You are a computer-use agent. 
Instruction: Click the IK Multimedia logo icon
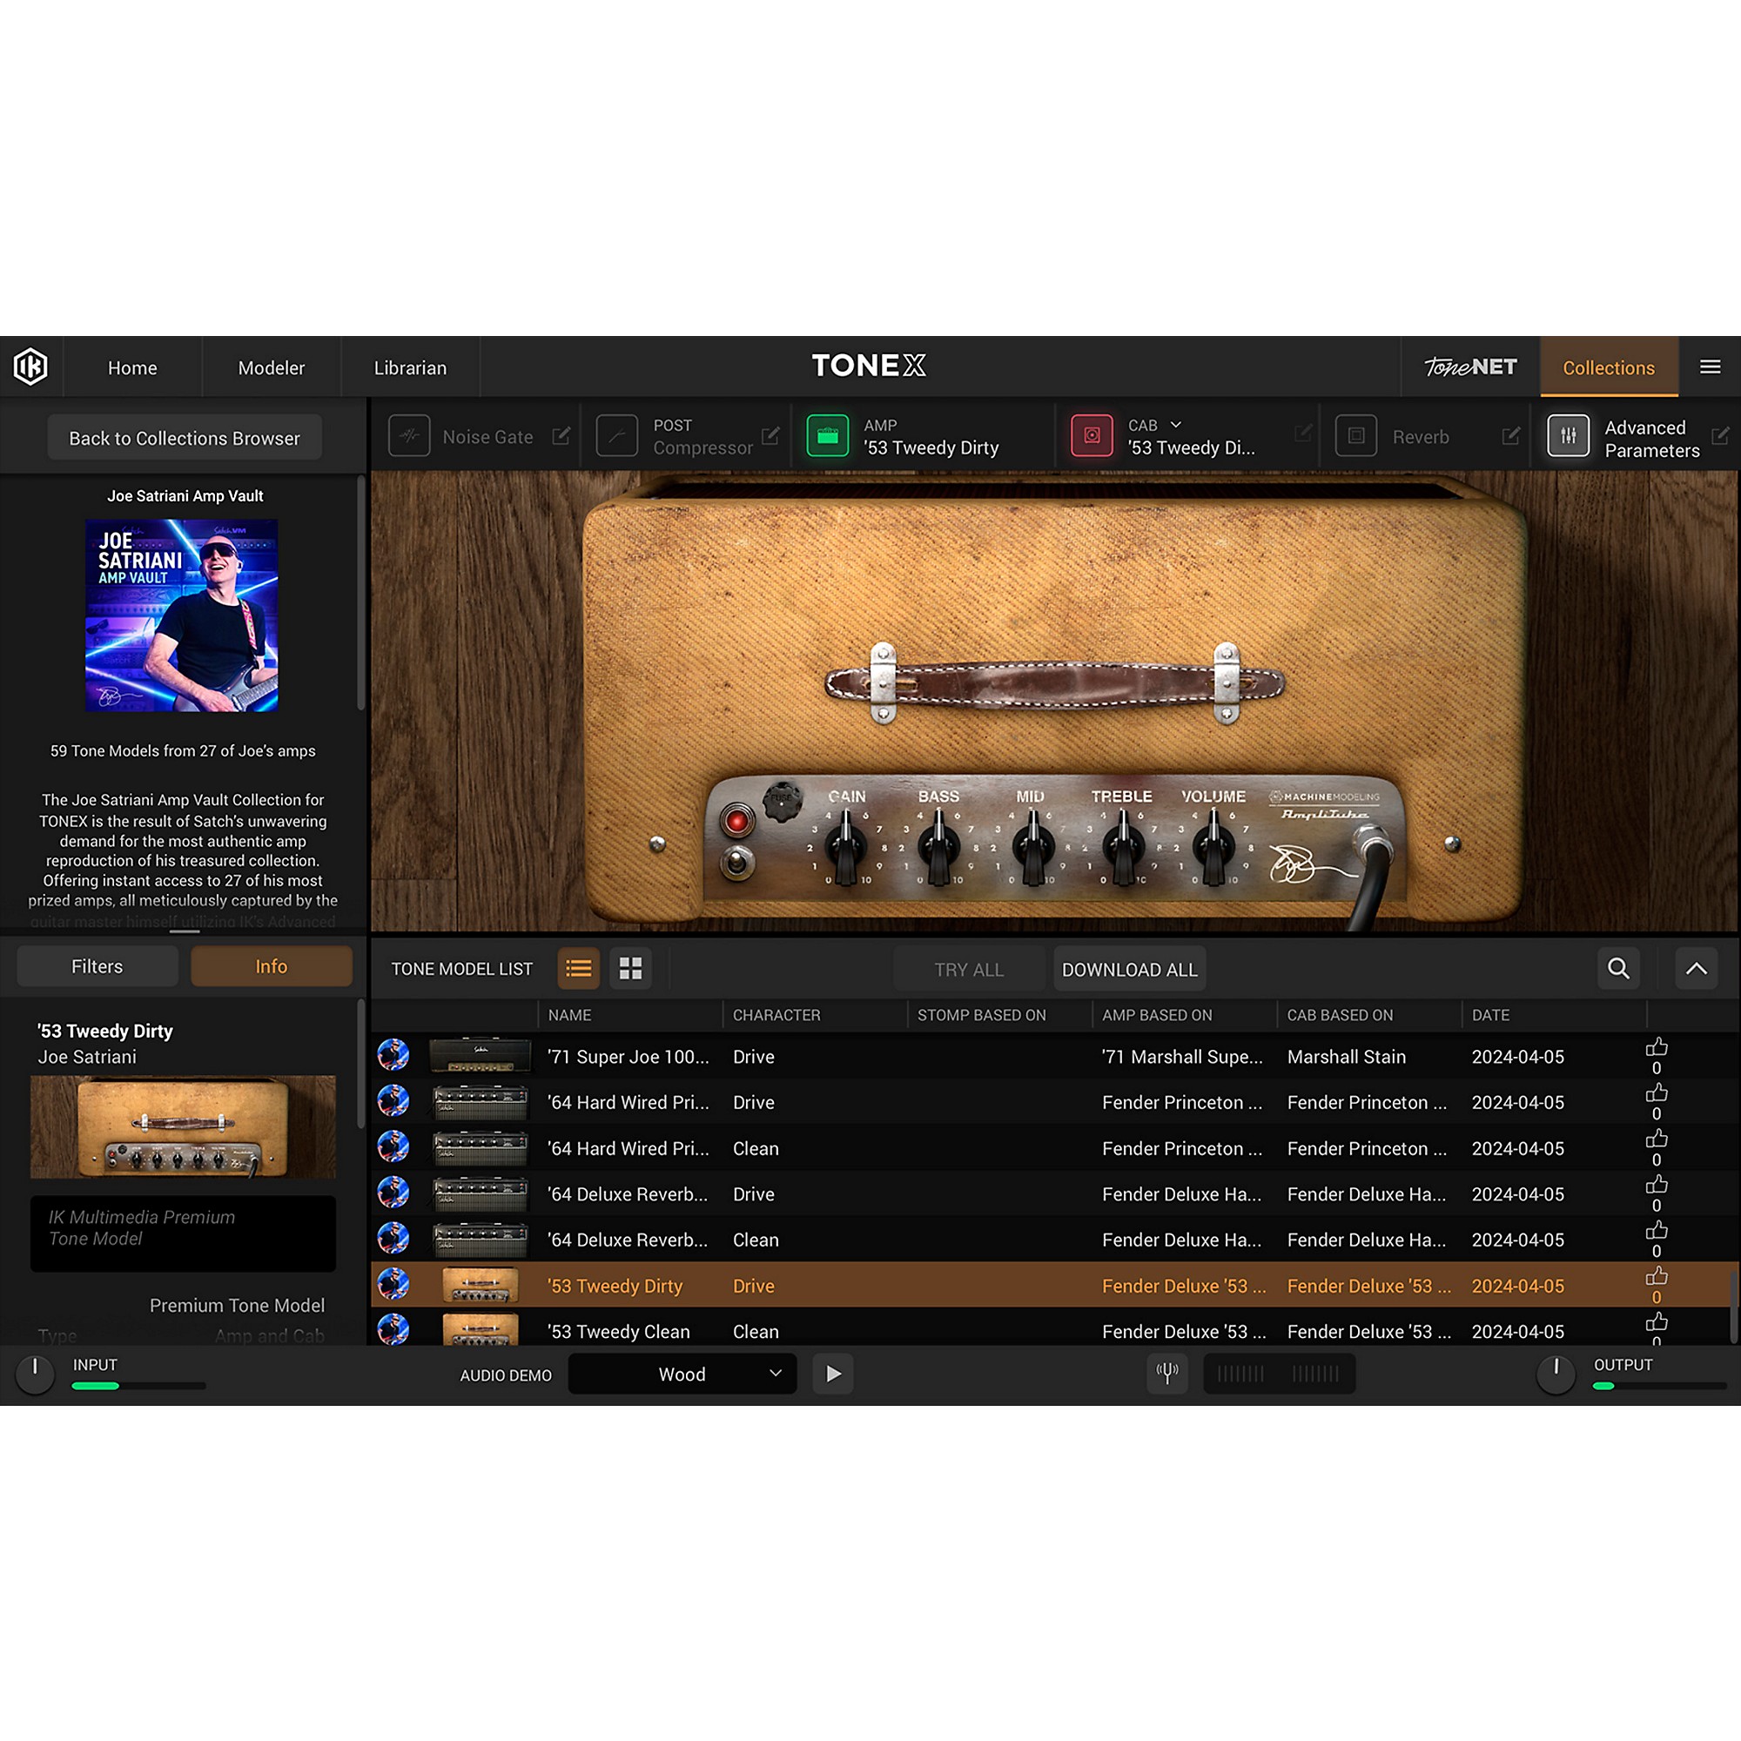coord(30,366)
